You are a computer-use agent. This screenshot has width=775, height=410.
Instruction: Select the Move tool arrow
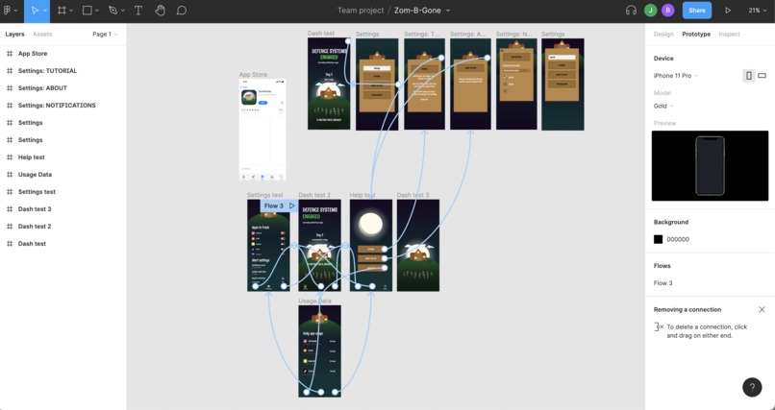(35, 11)
